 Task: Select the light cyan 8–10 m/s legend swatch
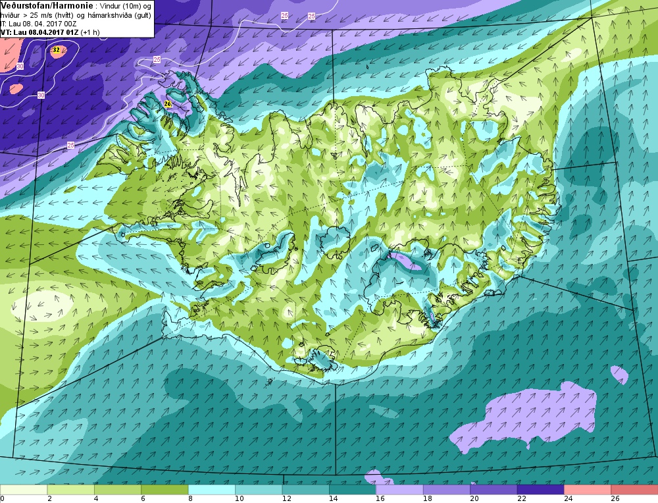212,489
